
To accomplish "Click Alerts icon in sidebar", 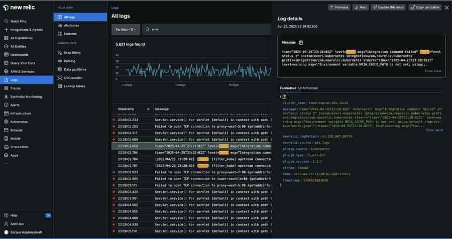I will pos(6,105).
